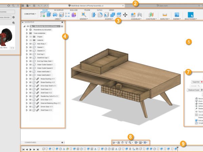Click the Select cursor tool icon

tap(190, 15)
